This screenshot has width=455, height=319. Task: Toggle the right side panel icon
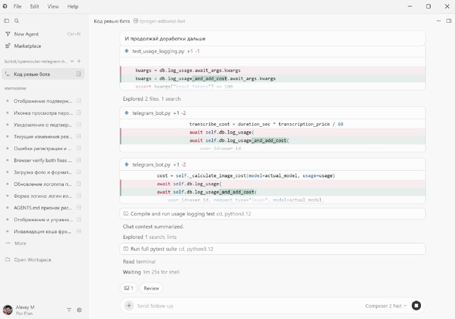[x=449, y=21]
